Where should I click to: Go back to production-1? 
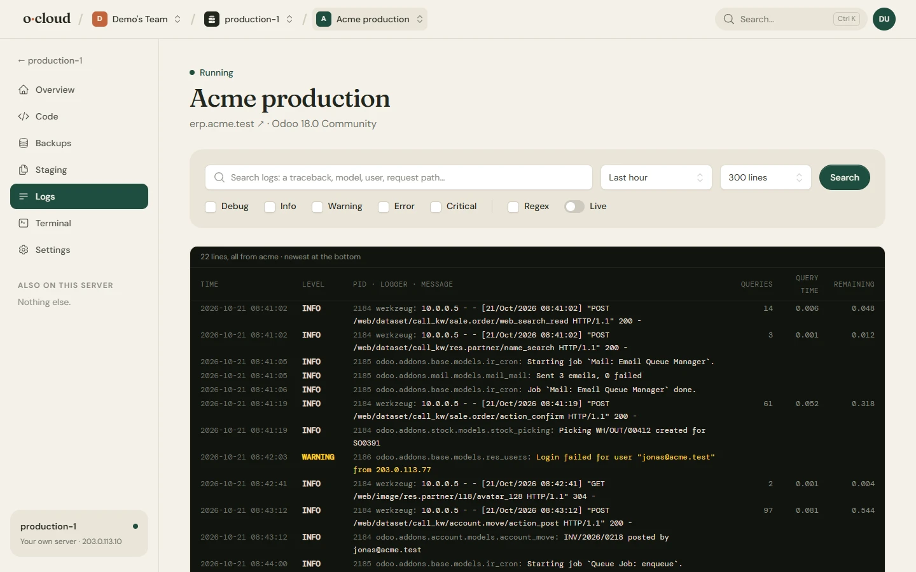tap(50, 60)
